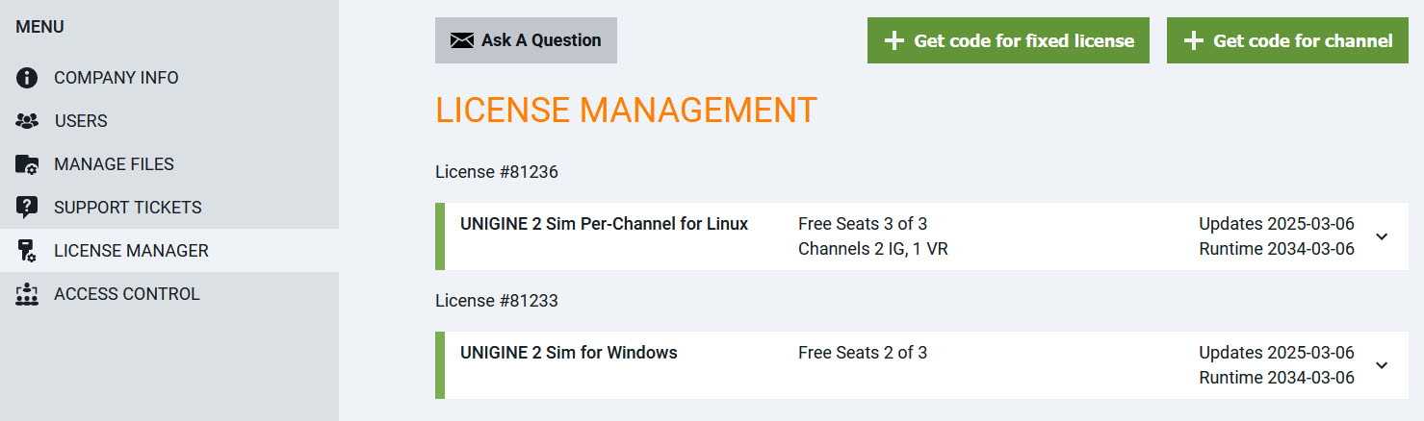Go to the USERS menu entry
Image resolution: width=1424 pixels, height=421 pixels.
81,121
